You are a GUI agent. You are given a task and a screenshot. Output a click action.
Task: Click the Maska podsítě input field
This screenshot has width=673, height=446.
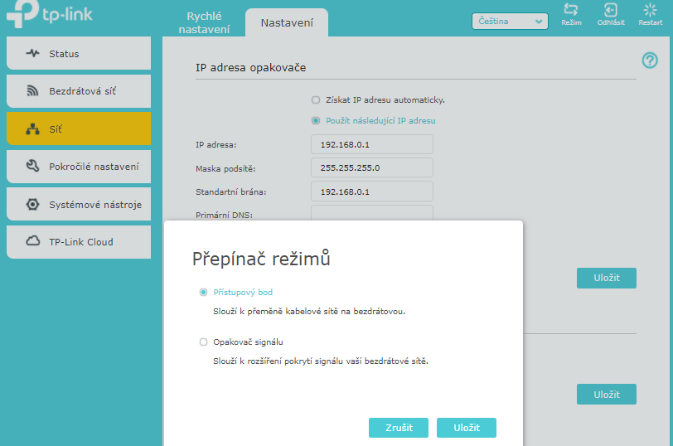[371, 167]
